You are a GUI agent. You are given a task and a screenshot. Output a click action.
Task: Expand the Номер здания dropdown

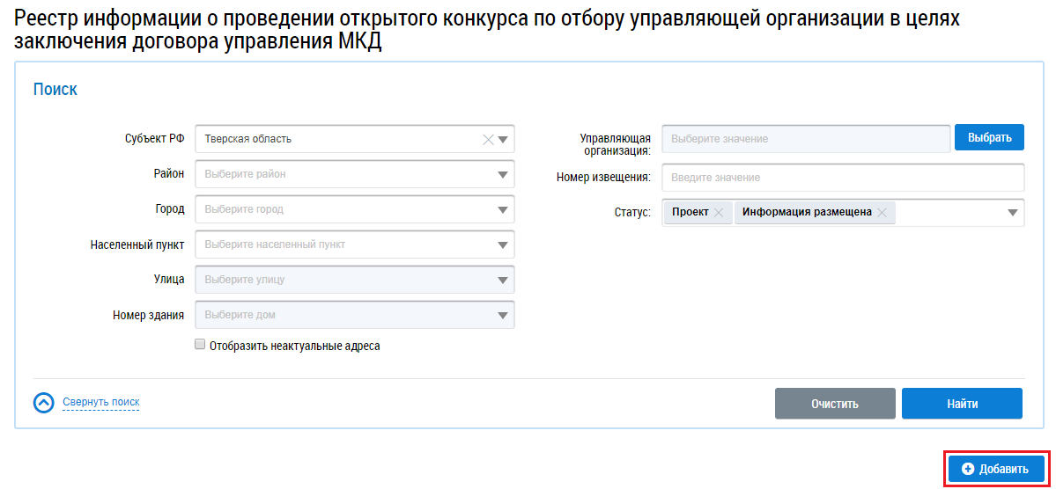click(x=503, y=315)
